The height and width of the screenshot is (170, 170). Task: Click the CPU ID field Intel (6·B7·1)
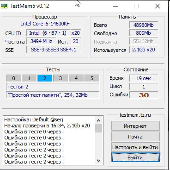coord(48,33)
